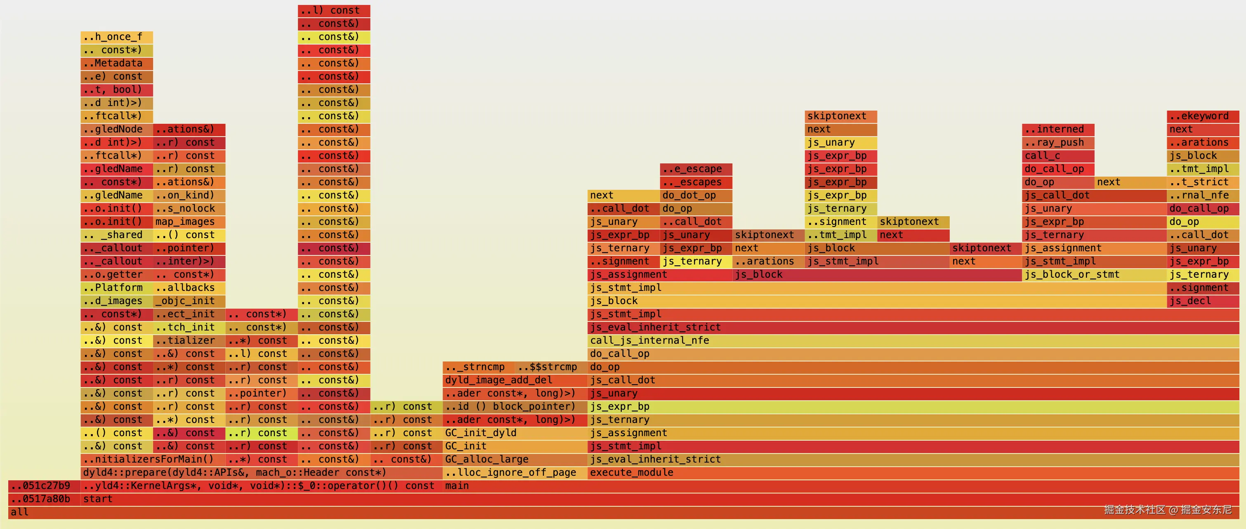This screenshot has width=1246, height=529.
Task: Click the 'js_block_or_stmt' frame
Action: coord(1094,275)
